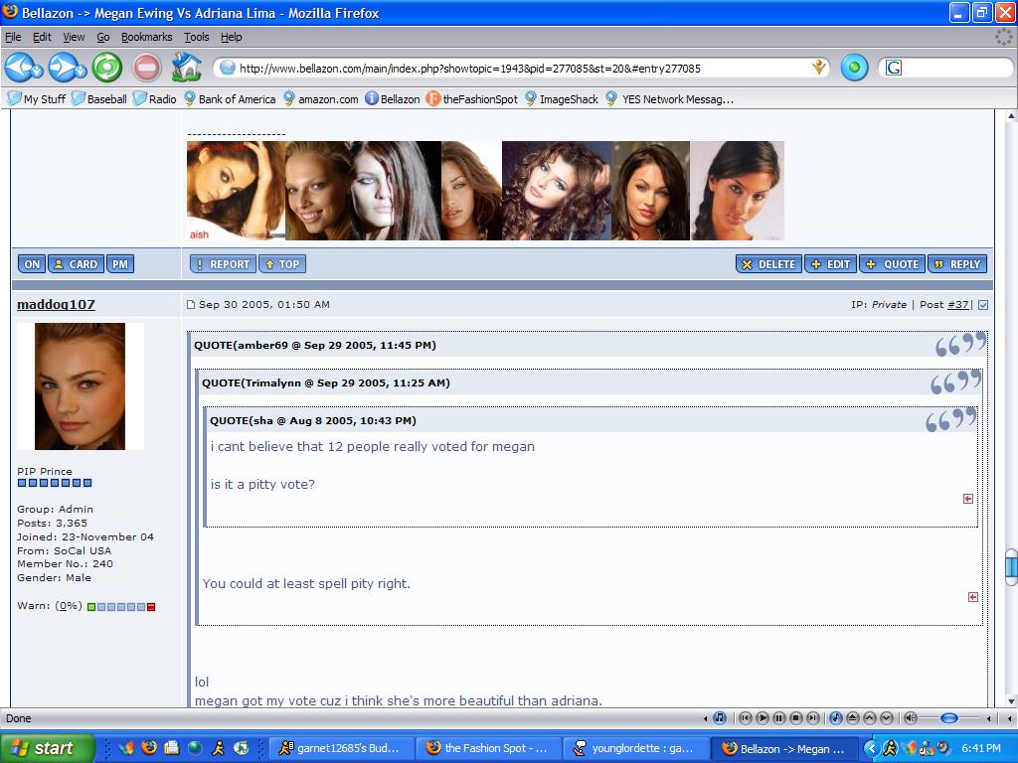Expand hidden system tray icons arrow
Image resolution: width=1018 pixels, height=763 pixels.
pos(871,748)
